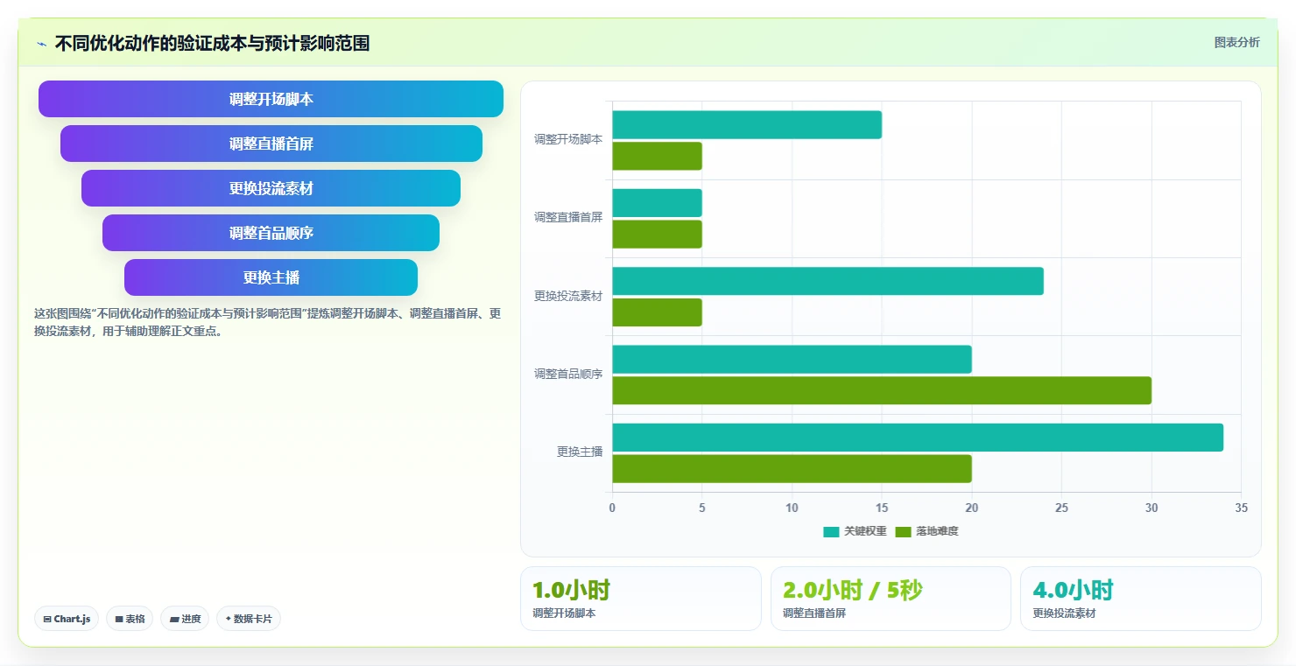Toggle the 落地难度 legend entry

tap(927, 531)
